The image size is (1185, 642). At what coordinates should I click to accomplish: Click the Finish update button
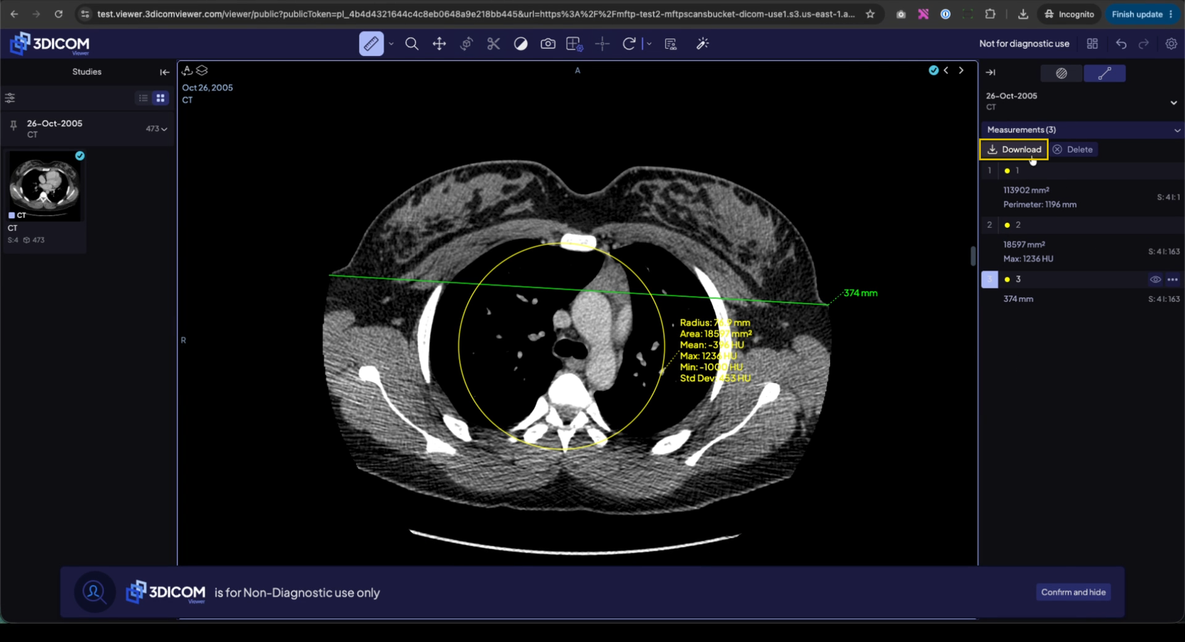(x=1142, y=14)
